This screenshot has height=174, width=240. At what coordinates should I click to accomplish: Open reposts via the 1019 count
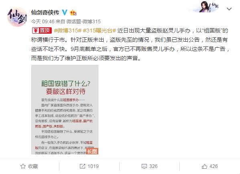93,166
